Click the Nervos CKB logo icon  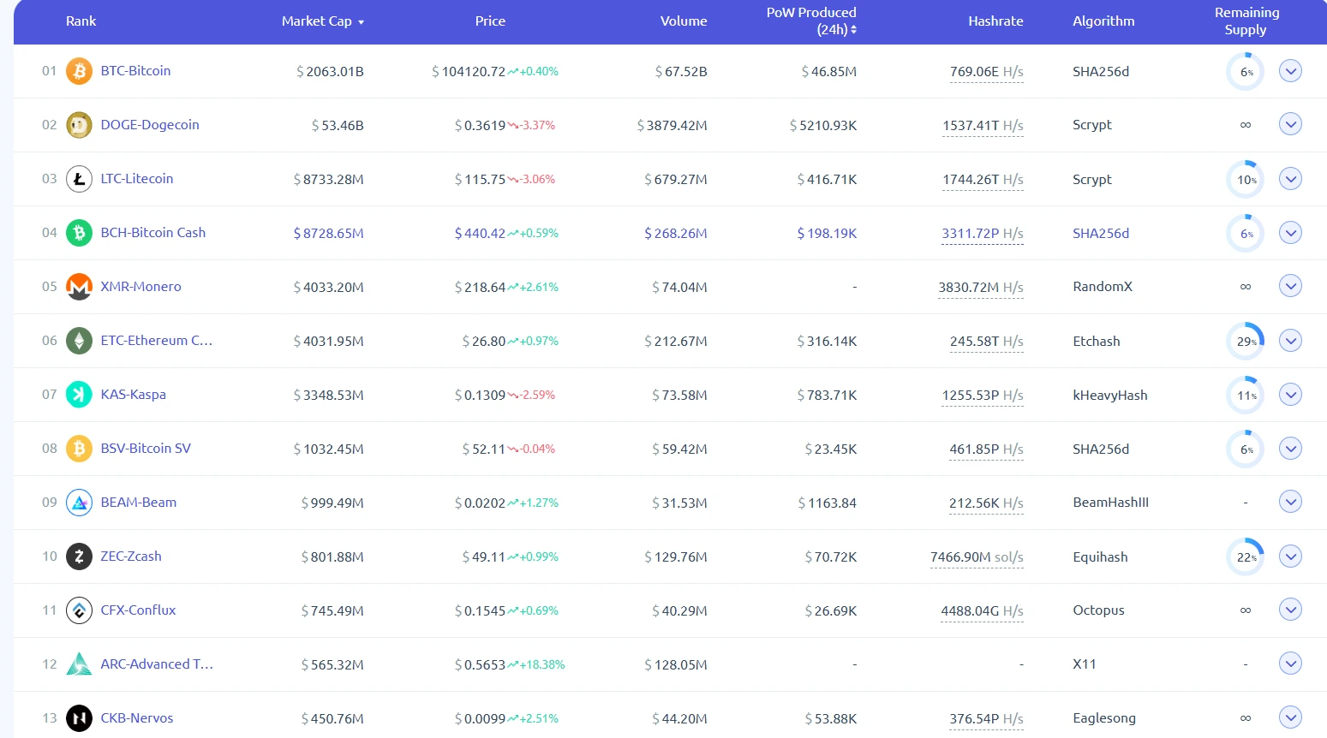pyautogui.click(x=79, y=718)
